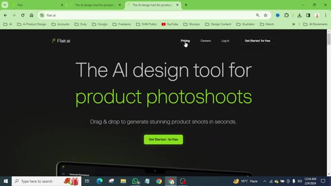Open the Google bookmarks folder
This screenshot has width=331, height=186.
100,24
